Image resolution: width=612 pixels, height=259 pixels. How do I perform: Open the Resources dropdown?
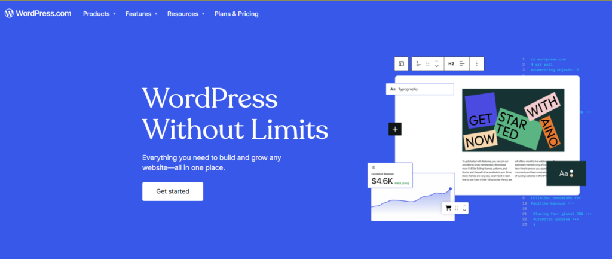[186, 14]
